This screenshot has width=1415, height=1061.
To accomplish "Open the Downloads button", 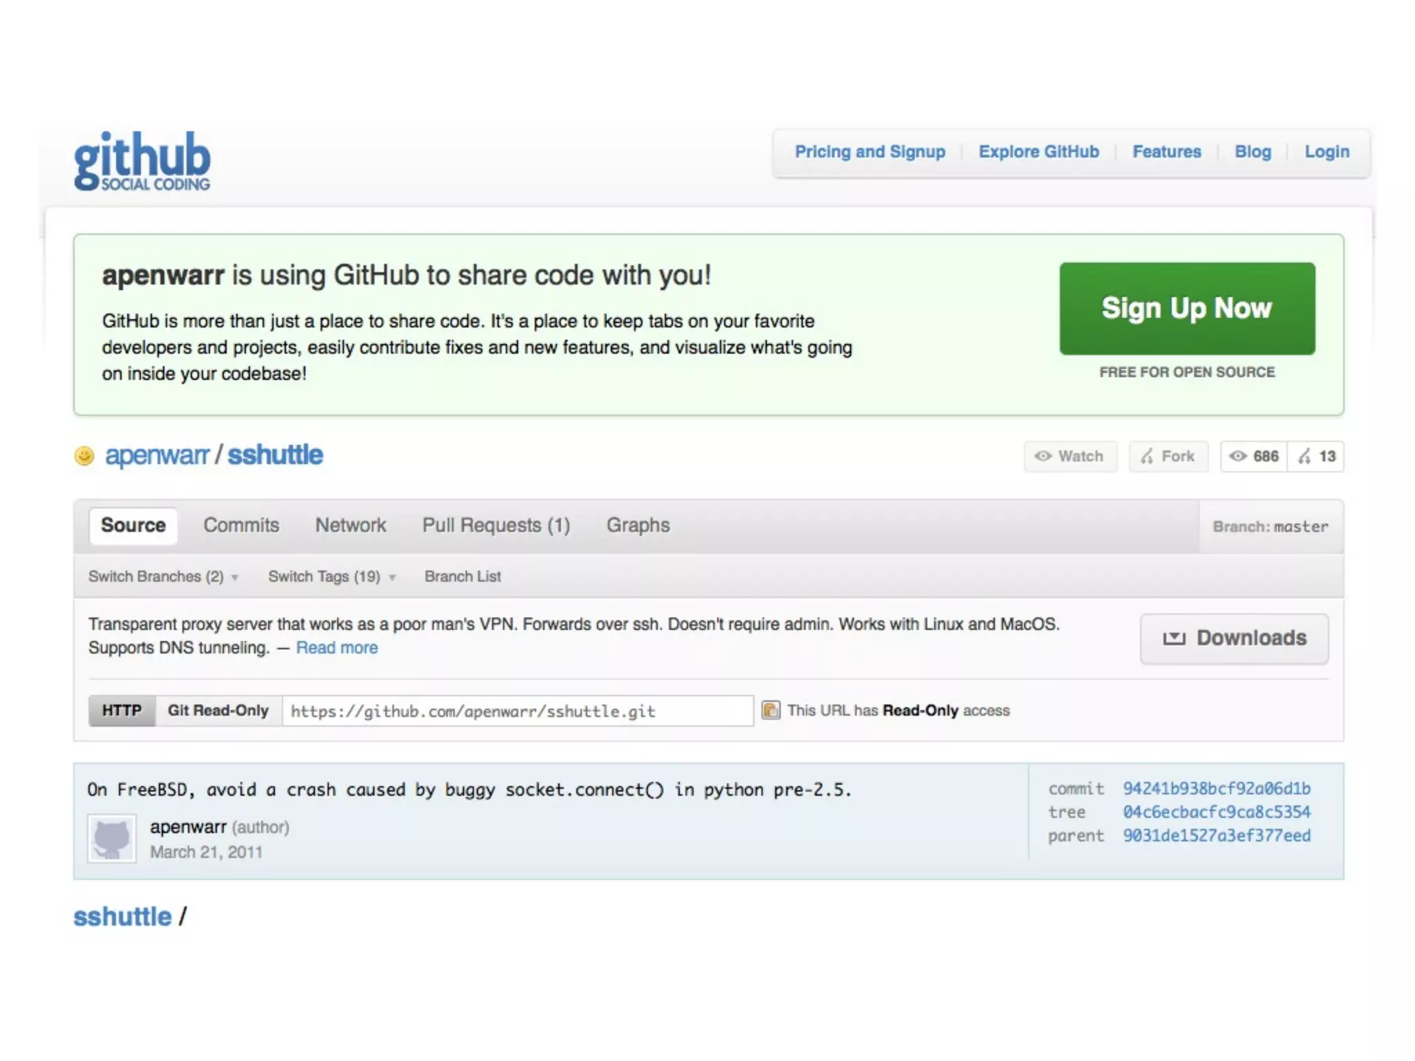I will point(1234,638).
